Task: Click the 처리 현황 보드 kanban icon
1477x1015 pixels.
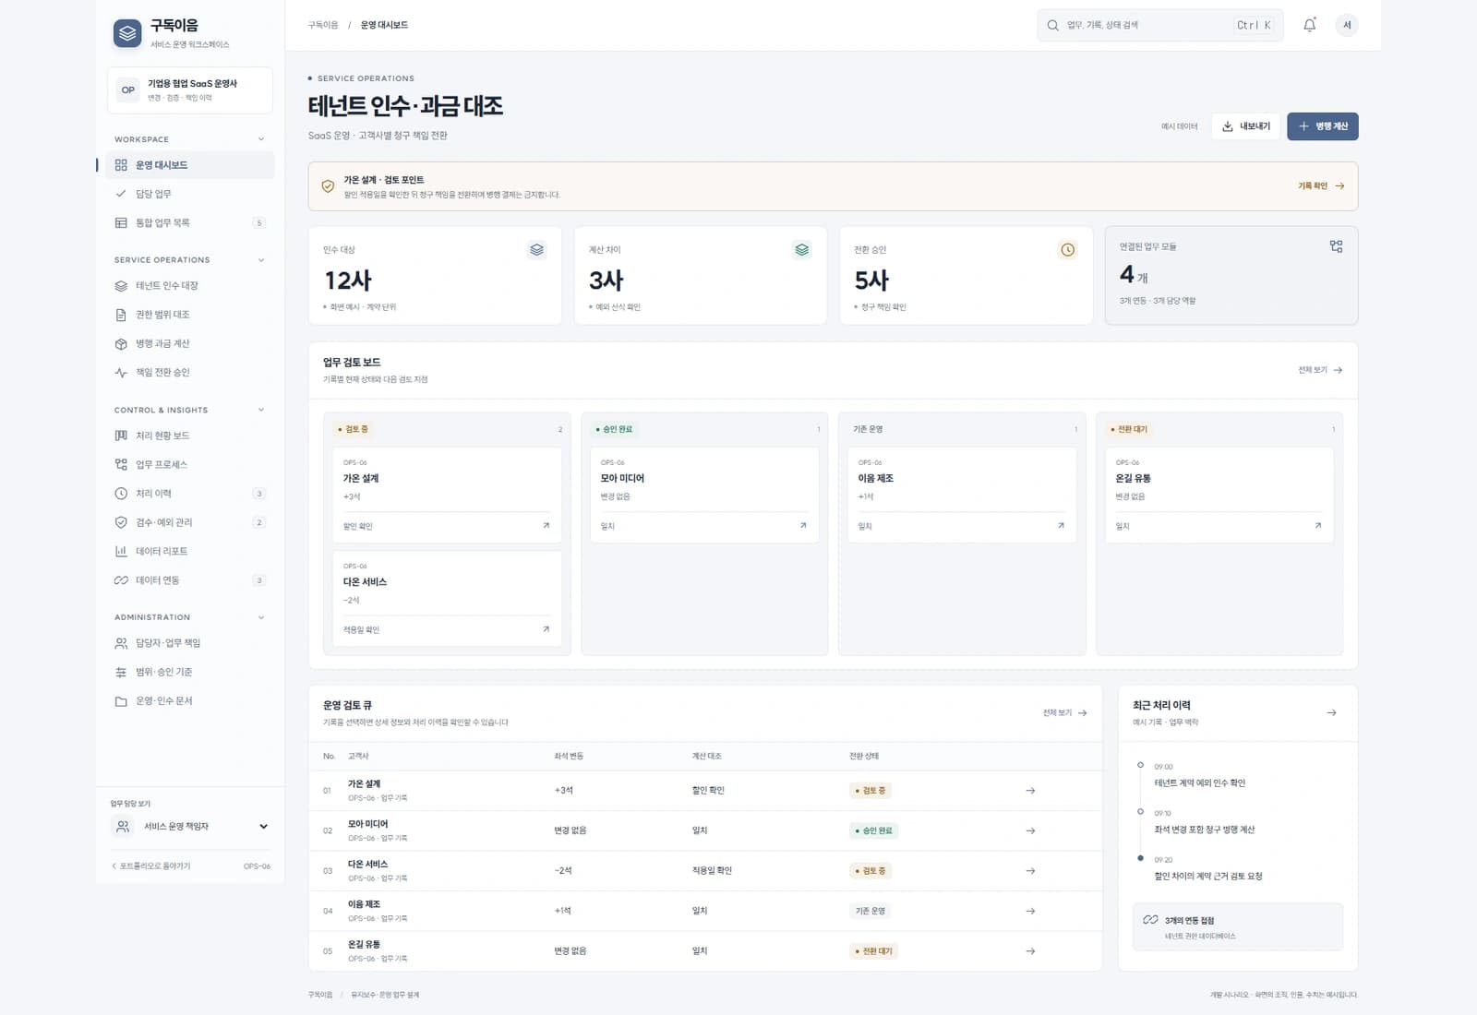Action: (x=121, y=436)
